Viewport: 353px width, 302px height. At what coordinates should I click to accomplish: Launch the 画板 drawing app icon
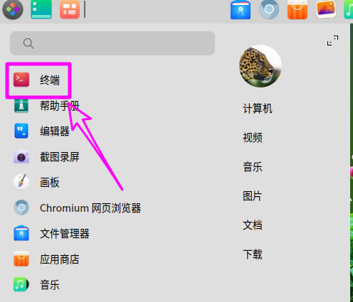point(21,182)
